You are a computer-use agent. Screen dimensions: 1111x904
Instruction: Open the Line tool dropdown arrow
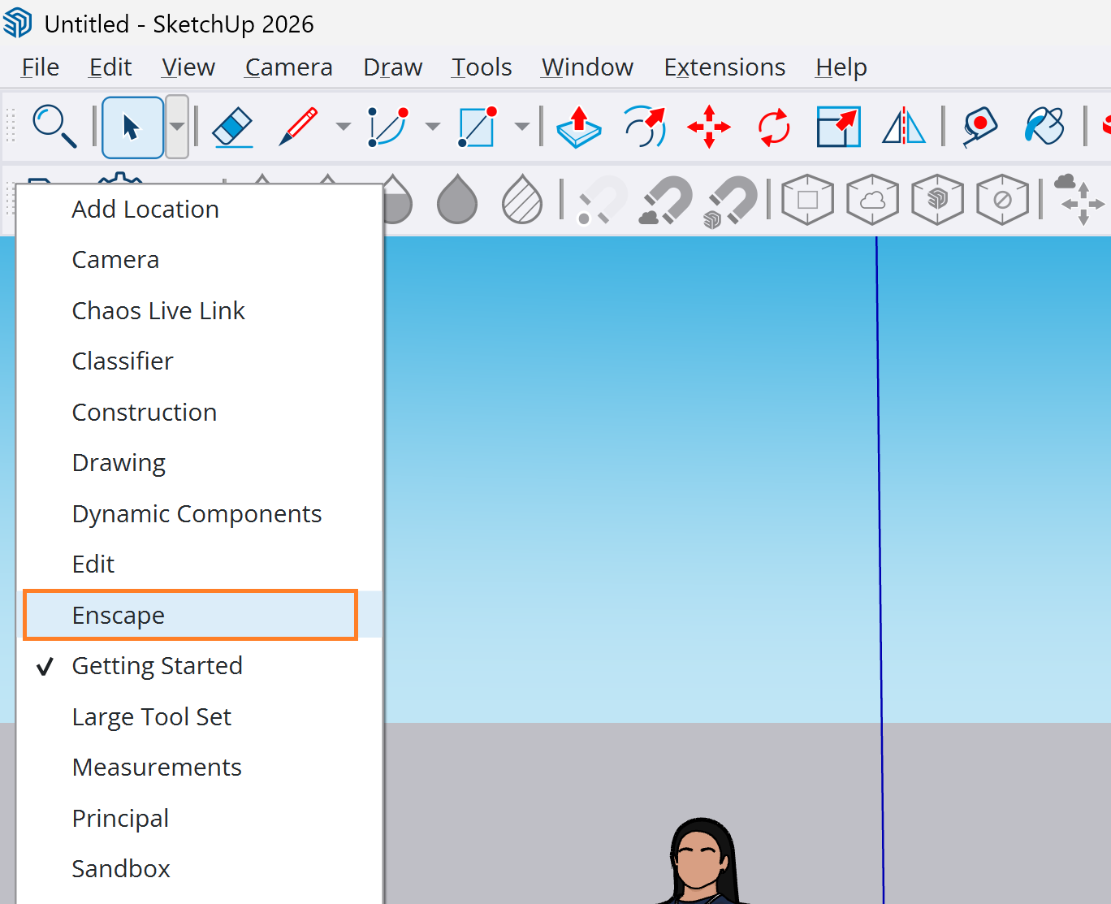[x=344, y=127]
